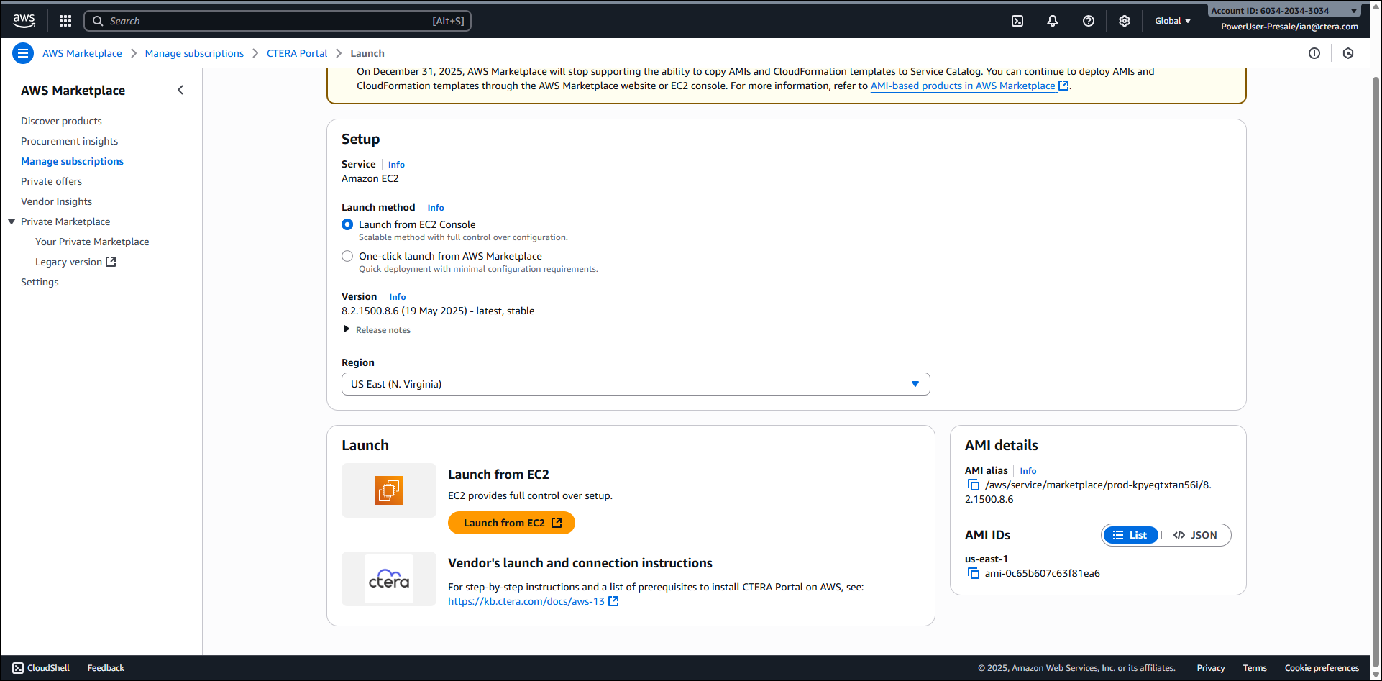The height and width of the screenshot is (681, 1382).
Task: Select One-click launch from AWS Marketplace
Action: coord(347,256)
